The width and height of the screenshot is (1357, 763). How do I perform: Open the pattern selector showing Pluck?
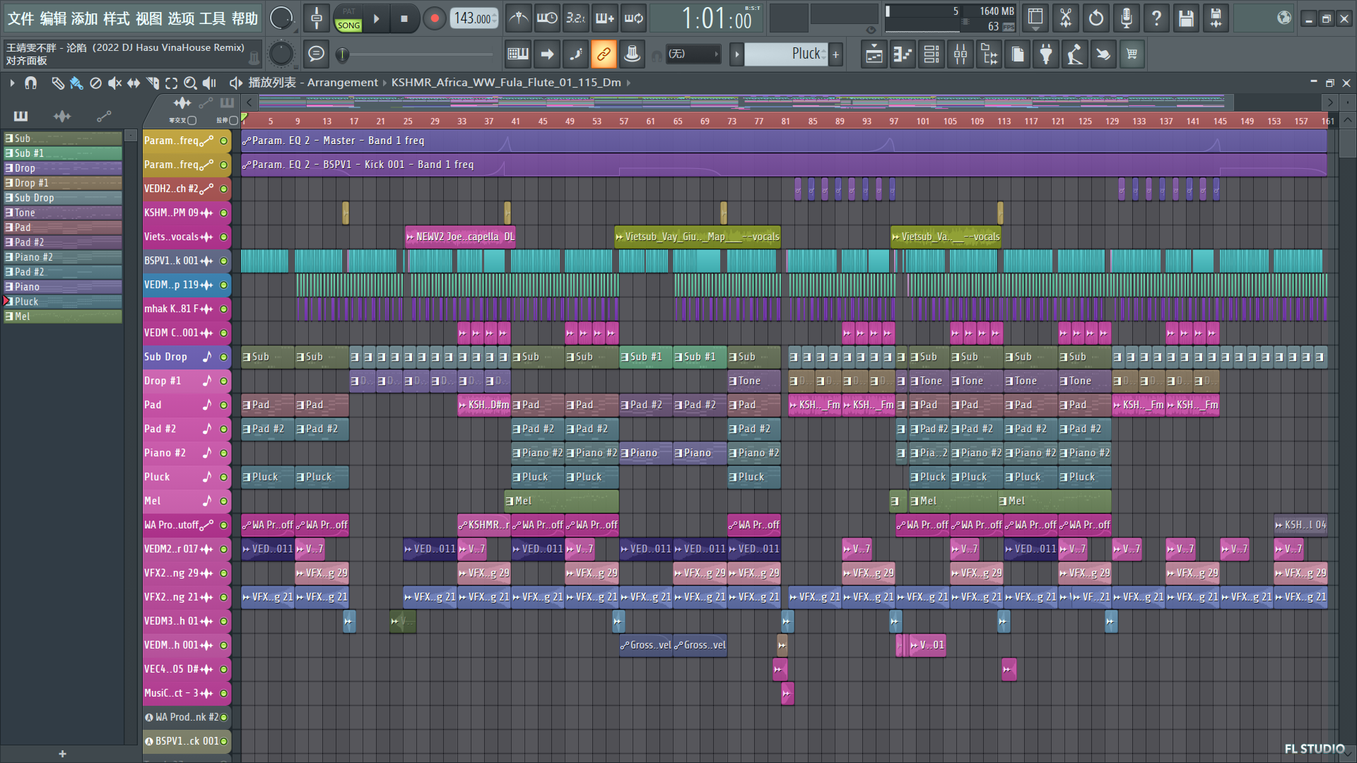point(786,54)
